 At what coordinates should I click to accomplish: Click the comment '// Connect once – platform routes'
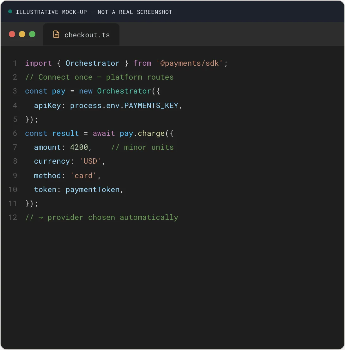[100, 77]
